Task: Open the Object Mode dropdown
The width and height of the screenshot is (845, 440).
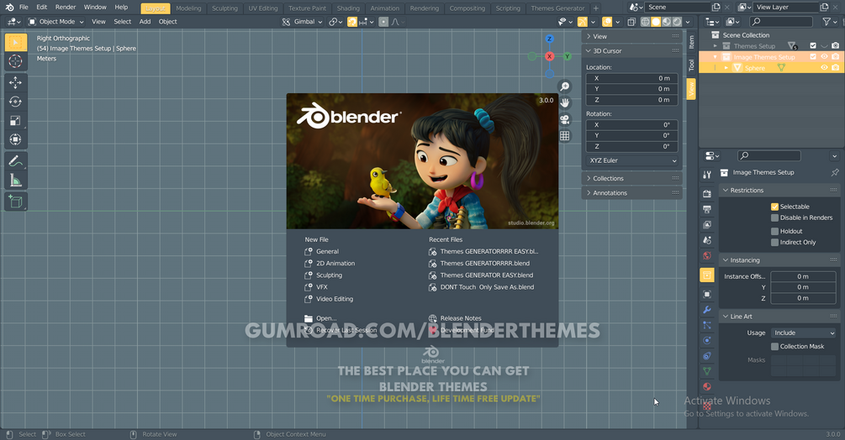Action: pyautogui.click(x=56, y=22)
